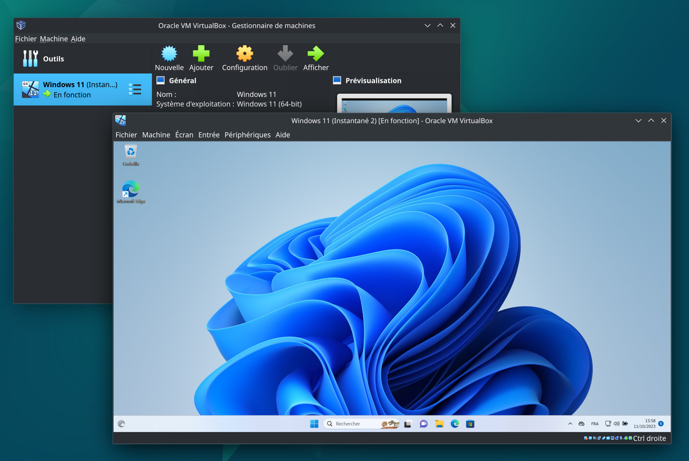Click the recording indicator in VM status bar
The image size is (689, 461).
point(617,438)
